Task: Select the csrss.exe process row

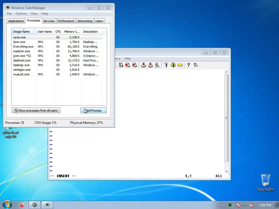Action: (57, 37)
